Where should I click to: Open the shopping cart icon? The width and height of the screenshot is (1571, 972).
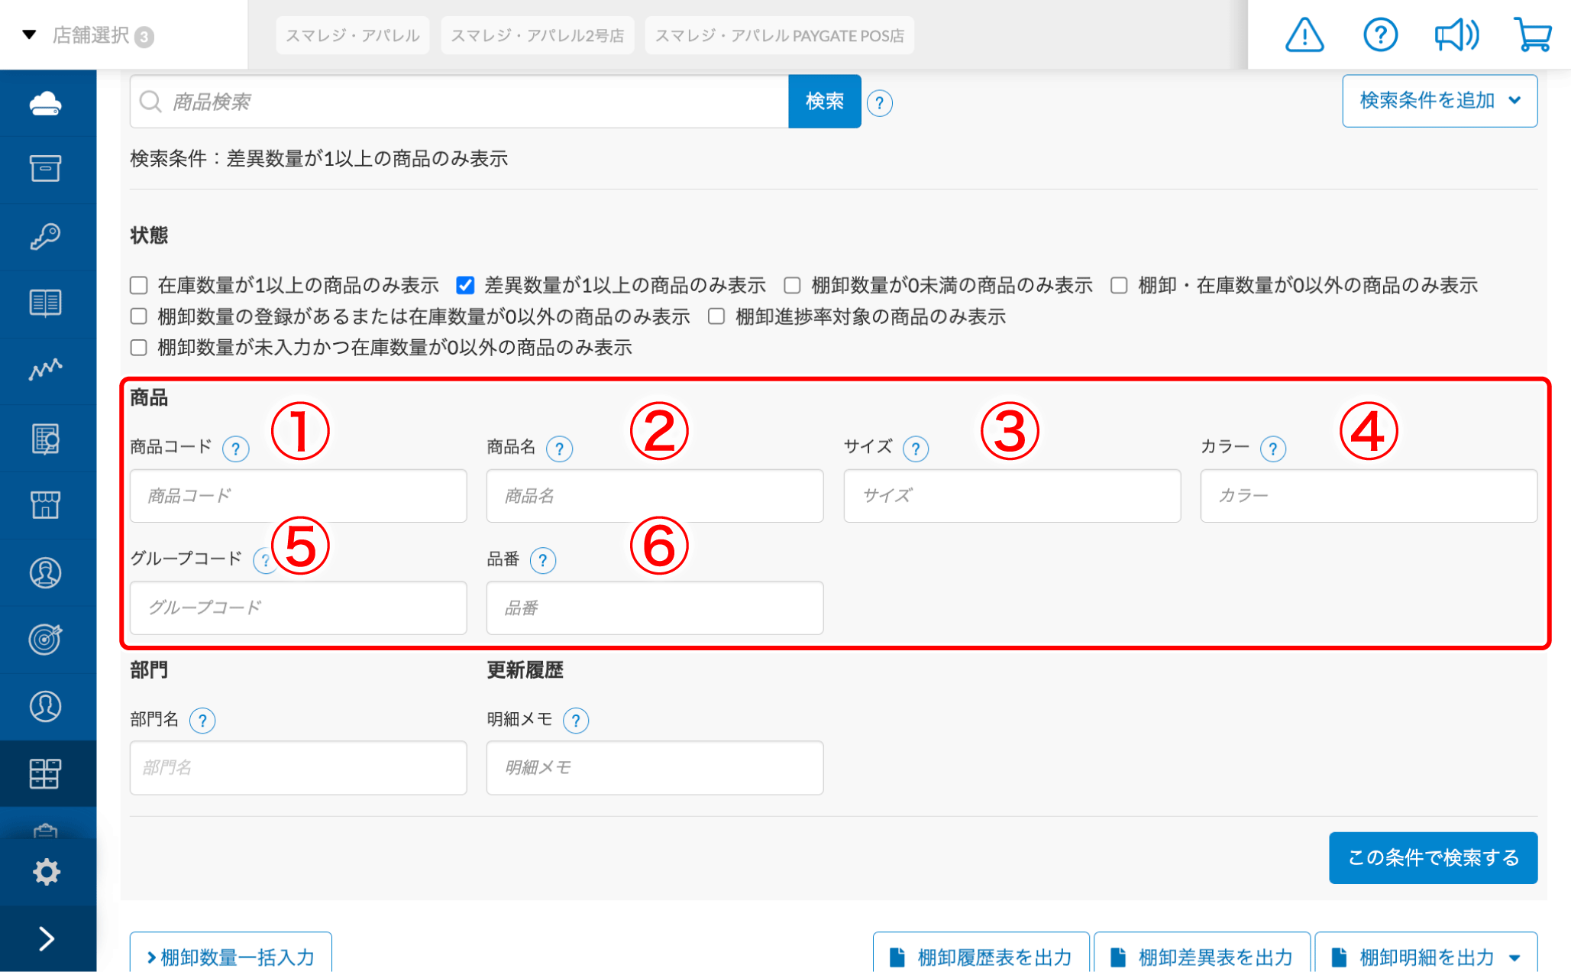(1531, 35)
